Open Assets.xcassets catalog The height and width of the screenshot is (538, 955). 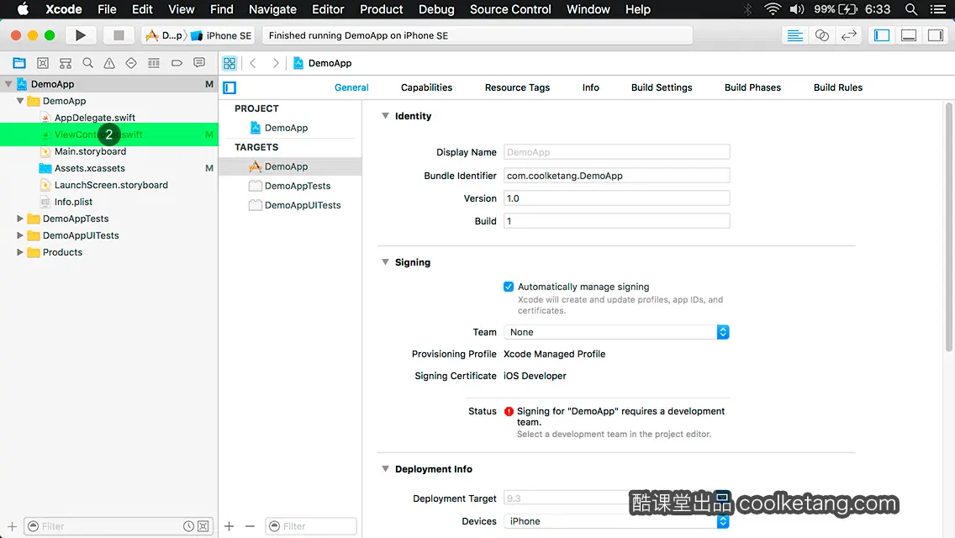coord(89,168)
